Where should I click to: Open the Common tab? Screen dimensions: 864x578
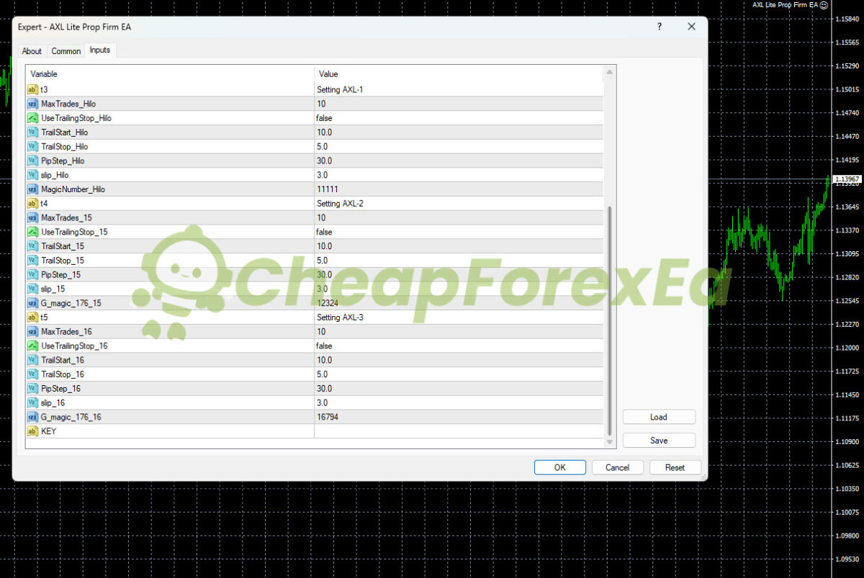coord(66,51)
